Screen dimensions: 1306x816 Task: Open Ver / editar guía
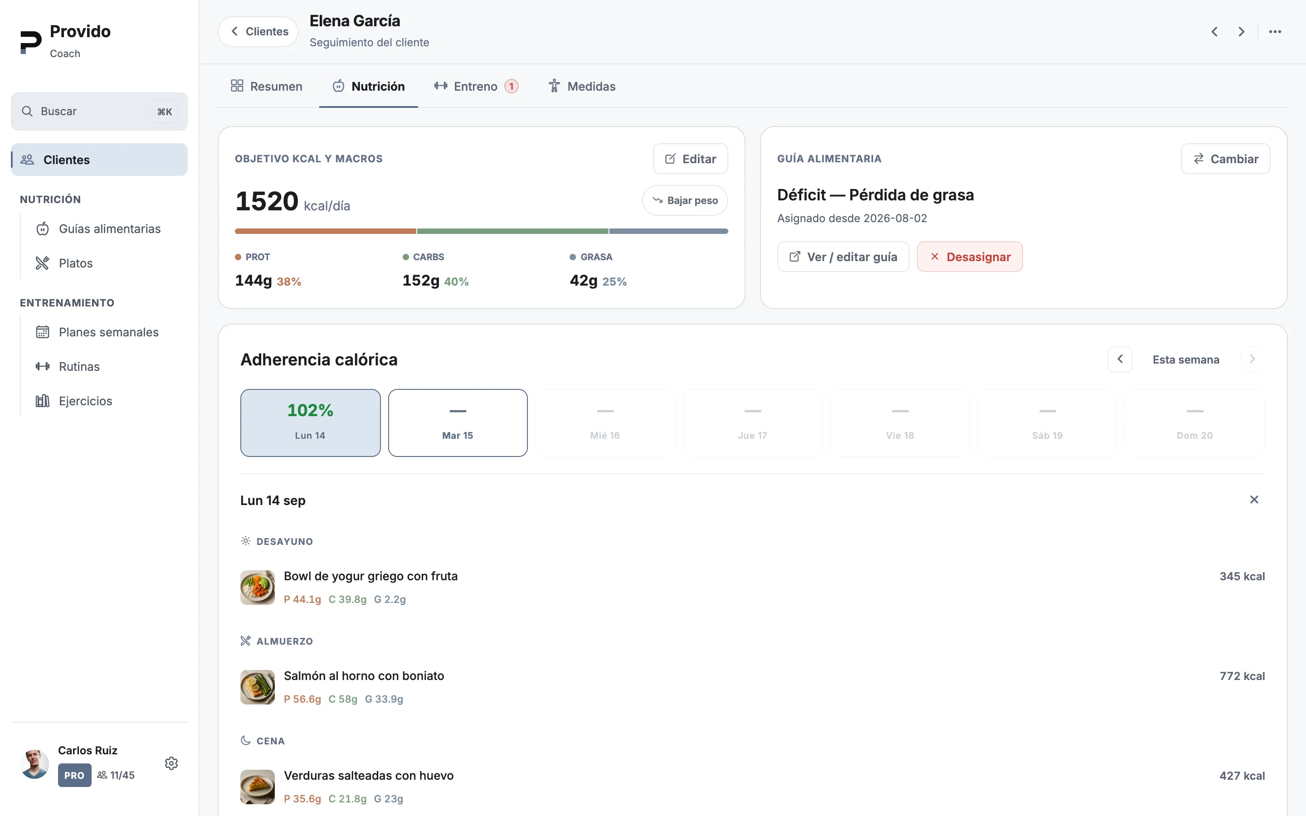click(x=843, y=257)
